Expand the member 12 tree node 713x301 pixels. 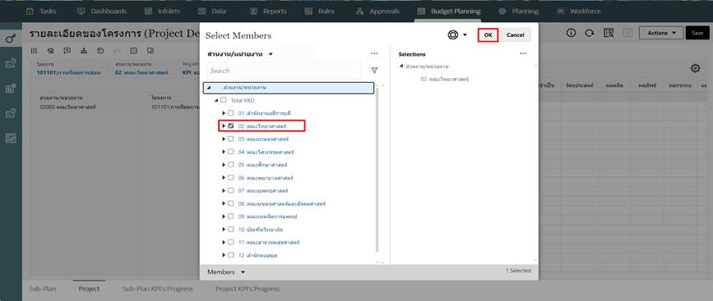coord(223,255)
